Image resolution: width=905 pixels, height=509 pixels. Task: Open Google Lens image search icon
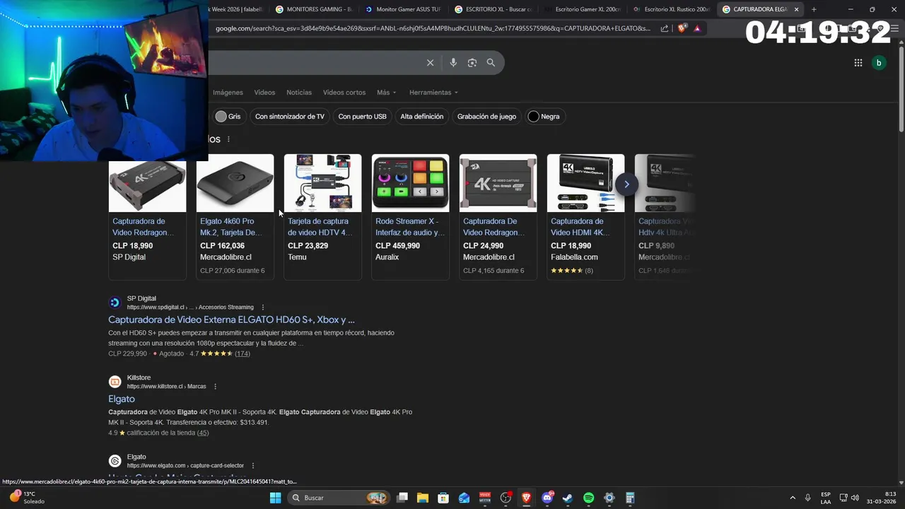coord(472,63)
